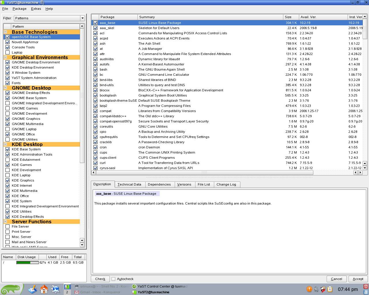The image size is (369, 295).
Task: Toggle the status icon of the autofs package
Action: [95, 64]
